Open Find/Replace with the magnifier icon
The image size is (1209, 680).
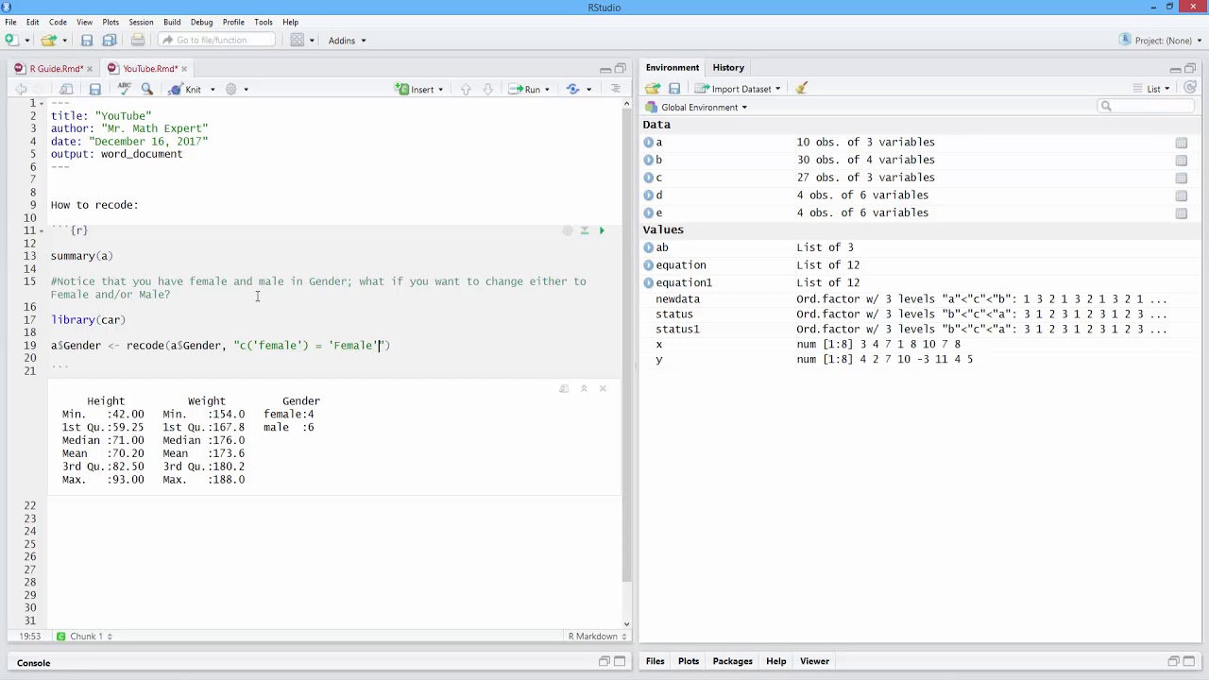coord(147,89)
